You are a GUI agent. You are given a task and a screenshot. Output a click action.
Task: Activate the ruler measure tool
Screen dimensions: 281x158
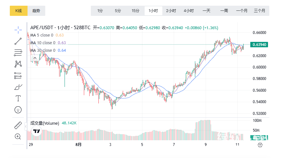pyautogui.click(x=18, y=125)
